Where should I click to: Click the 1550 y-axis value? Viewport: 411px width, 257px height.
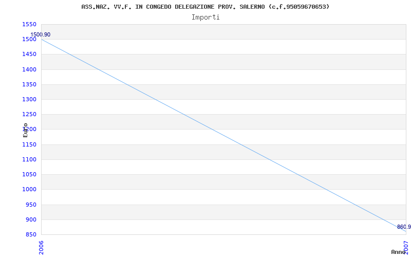click(x=29, y=24)
